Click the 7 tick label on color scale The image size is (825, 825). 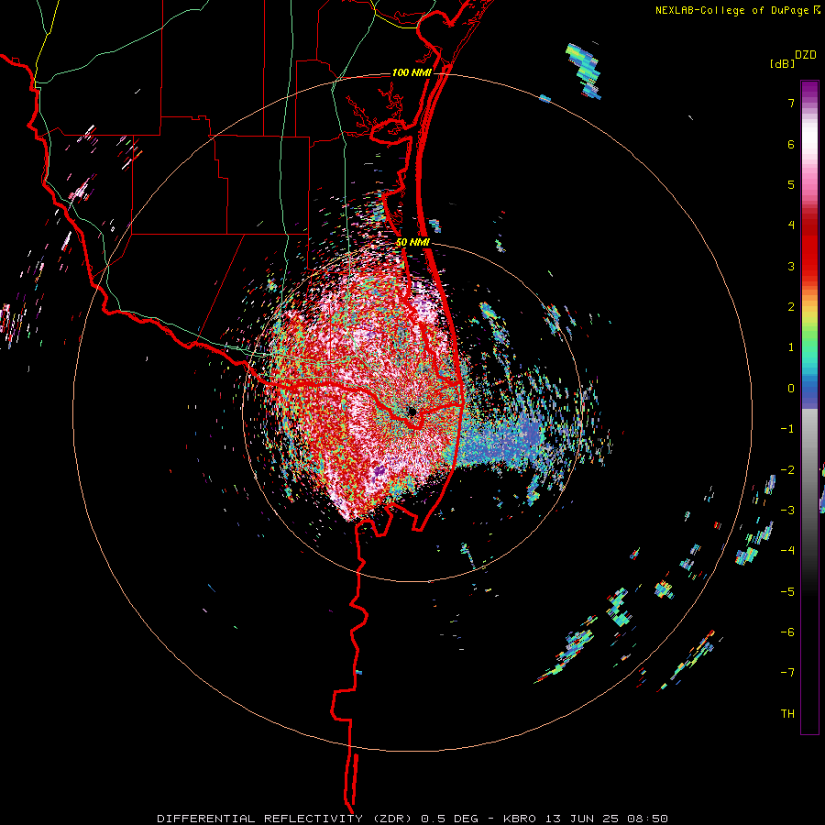click(791, 103)
